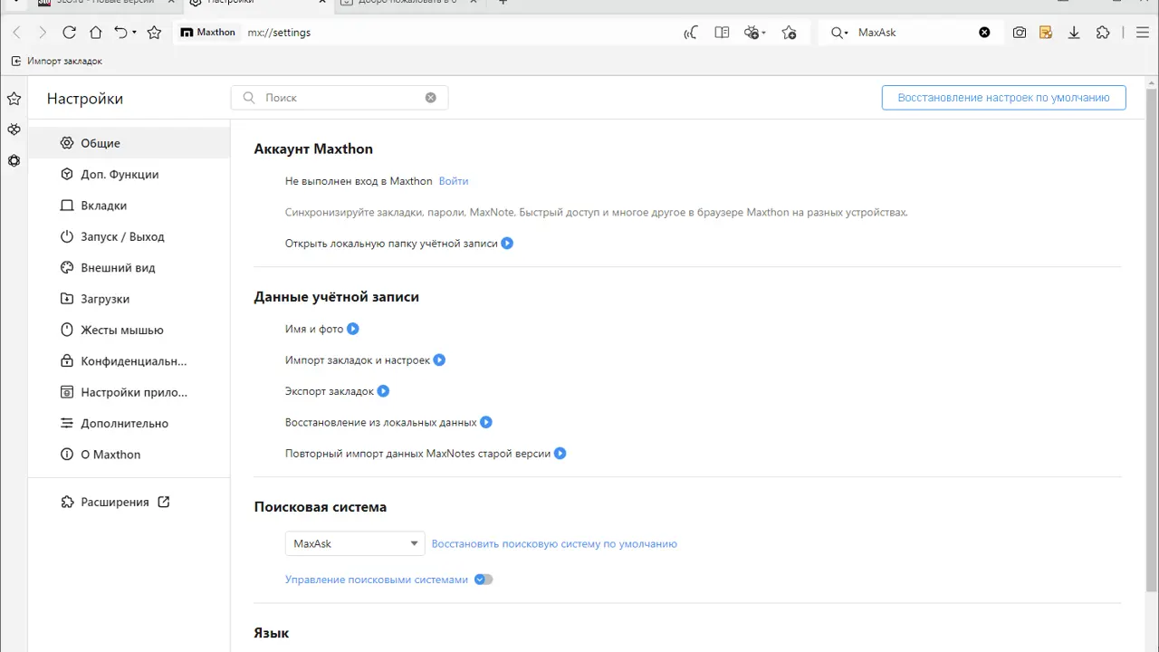Click the Войти login link
Viewport: 1159px width, 652px height.
tap(454, 181)
